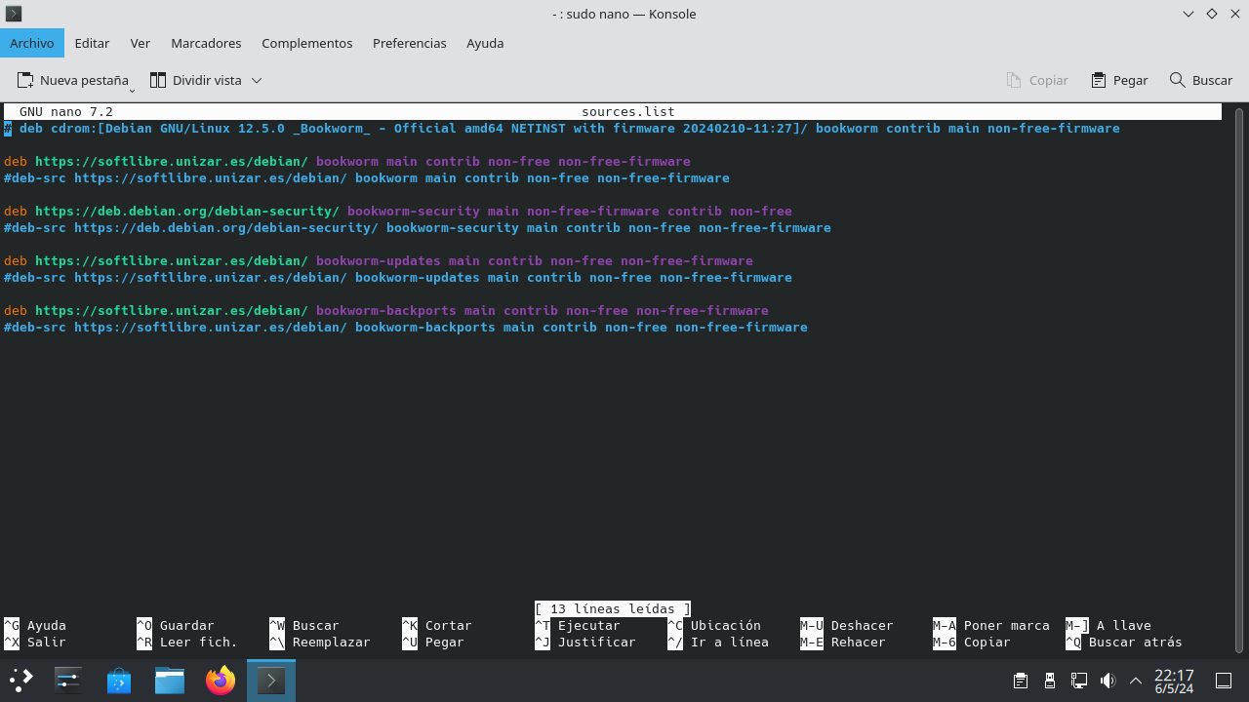The height and width of the screenshot is (702, 1249).
Task: Click the ^J Justificar shortcut label
Action: point(585,643)
